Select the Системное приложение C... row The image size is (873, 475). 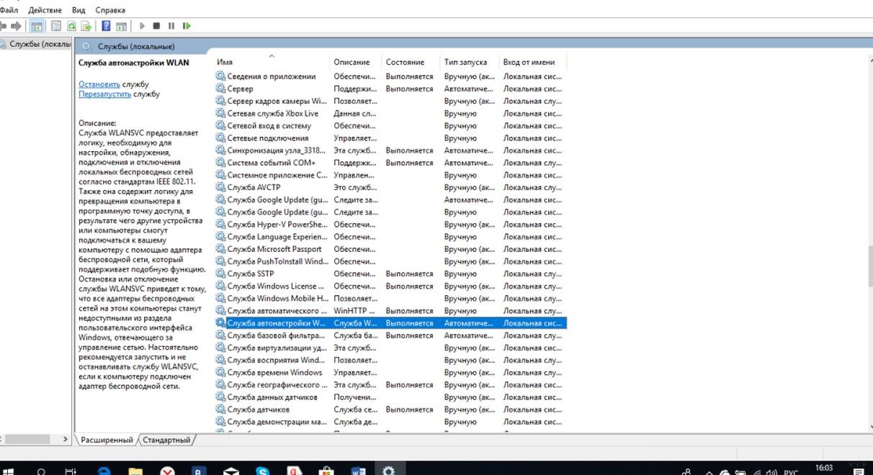click(x=390, y=175)
